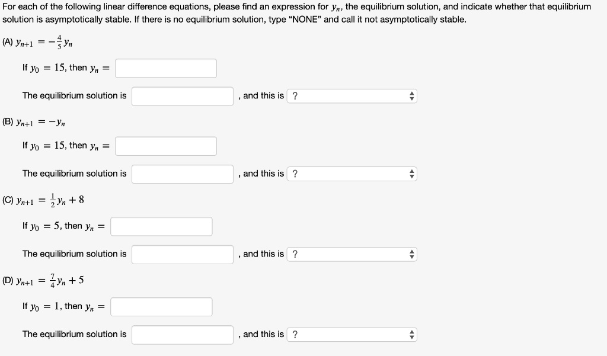Click "The equilibrium solution is" label in part (A)
The height and width of the screenshot is (356, 607).
point(74,96)
